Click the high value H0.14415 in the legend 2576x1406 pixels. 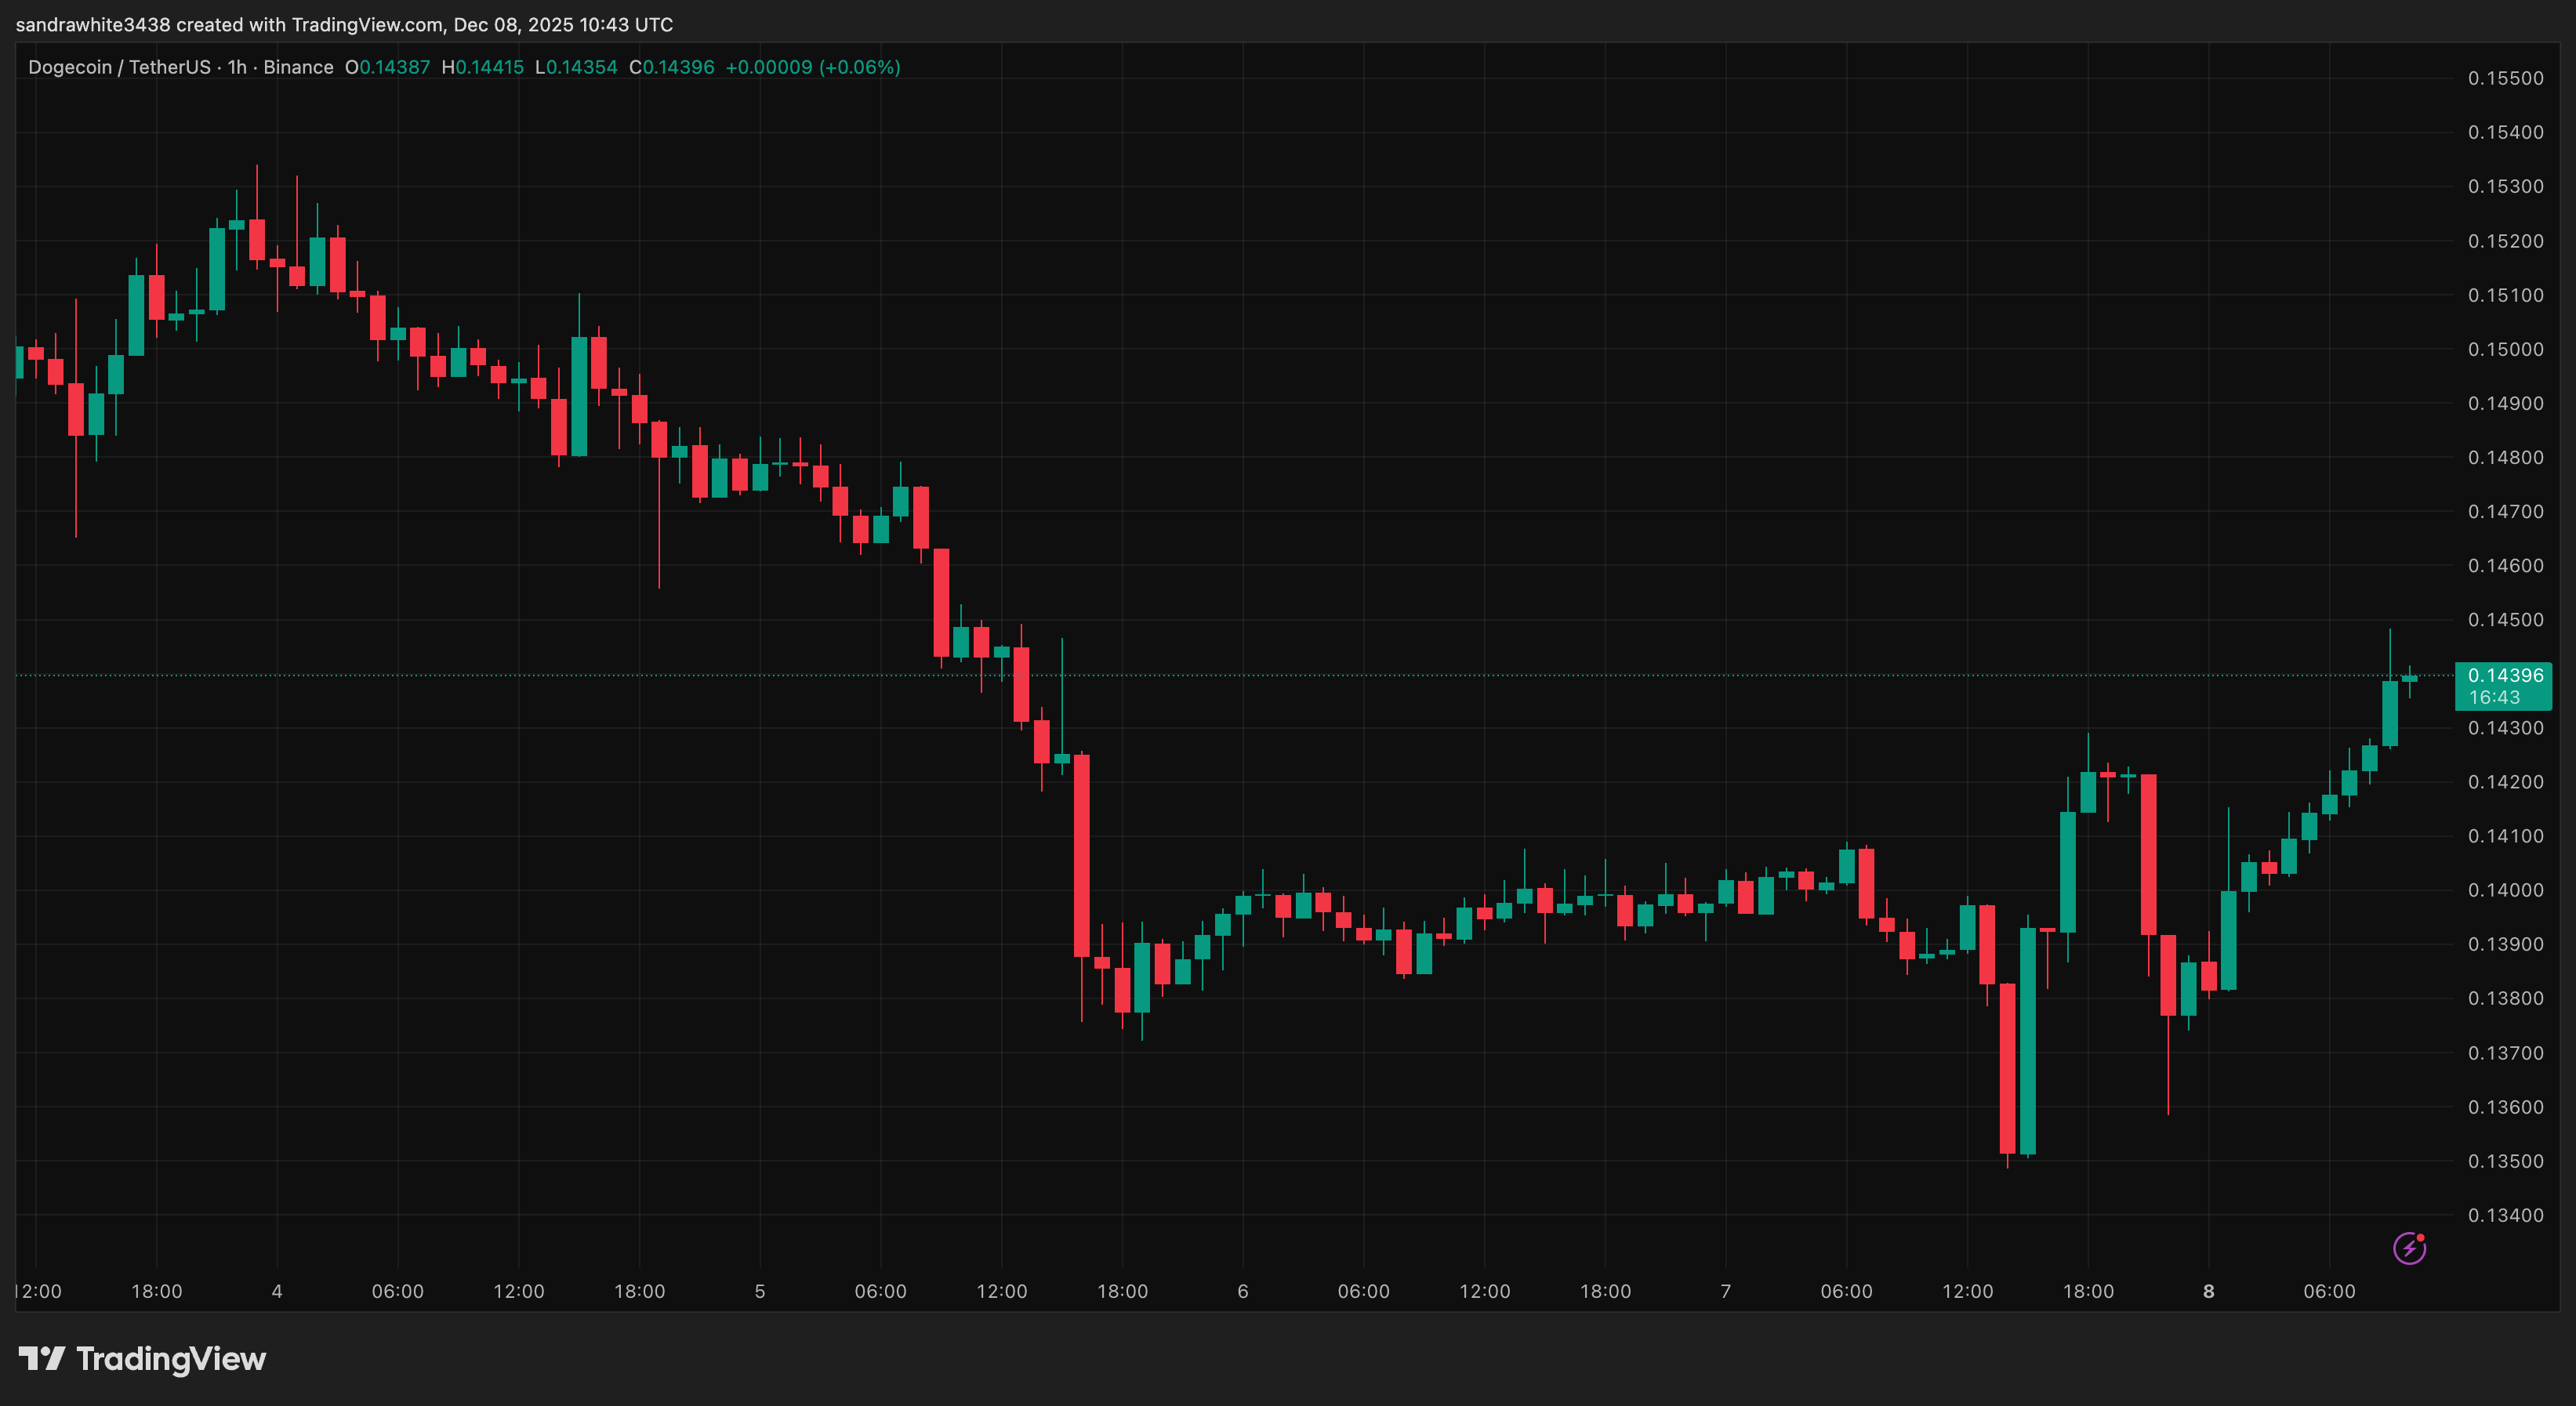484,67
